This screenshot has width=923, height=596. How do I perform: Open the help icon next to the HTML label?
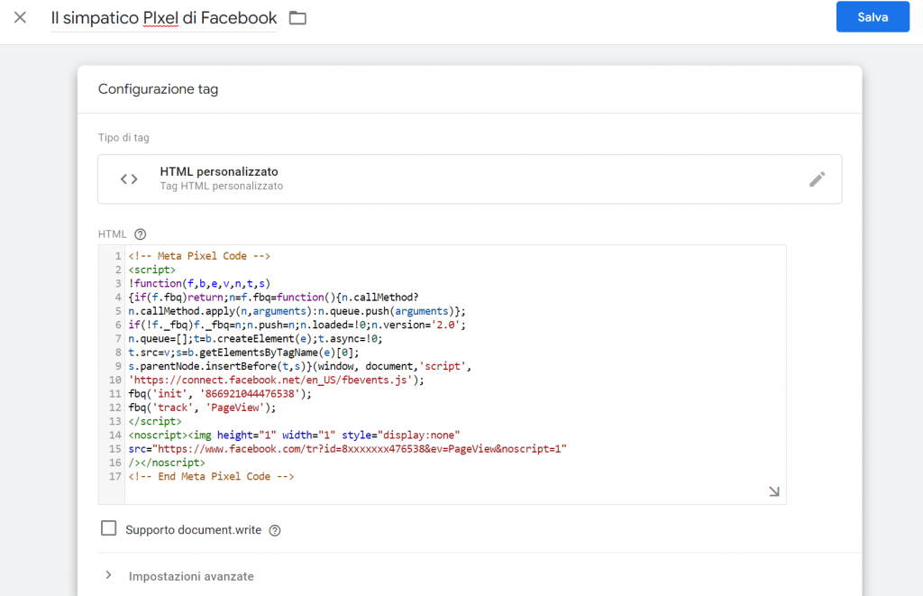click(x=140, y=234)
